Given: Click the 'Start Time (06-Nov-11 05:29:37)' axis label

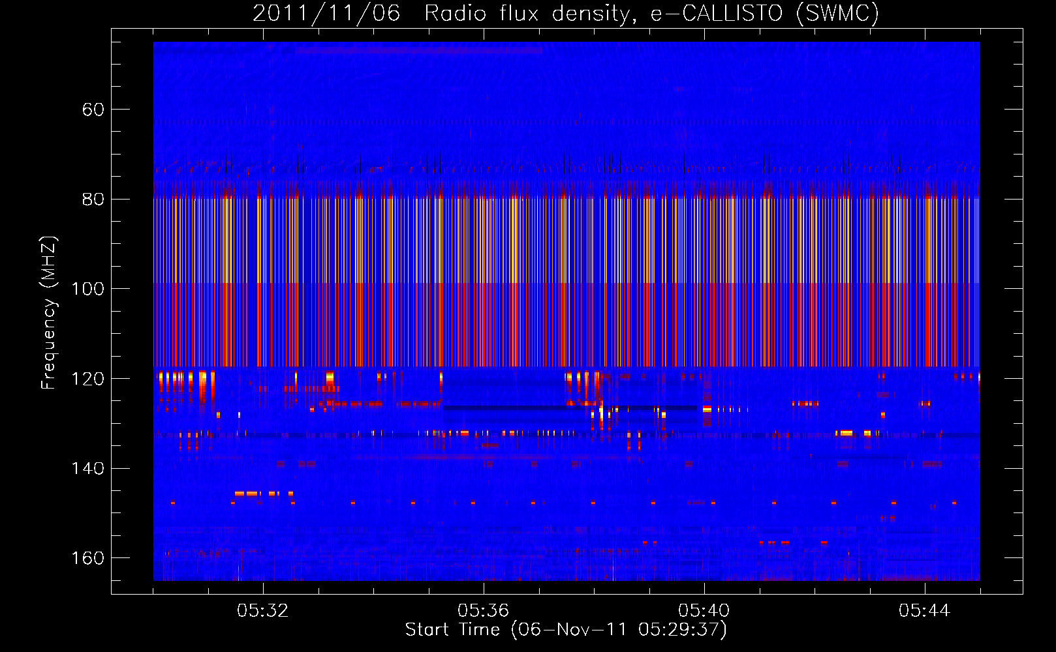Looking at the screenshot, I should [566, 630].
